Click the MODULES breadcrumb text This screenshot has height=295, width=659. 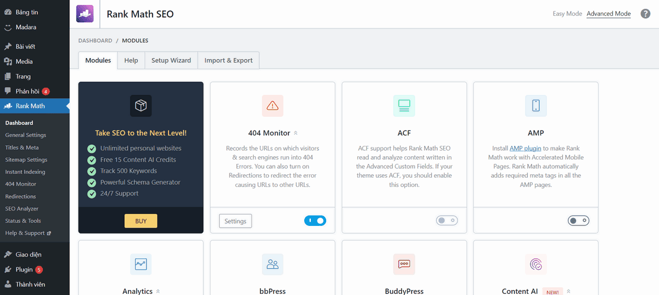point(135,41)
